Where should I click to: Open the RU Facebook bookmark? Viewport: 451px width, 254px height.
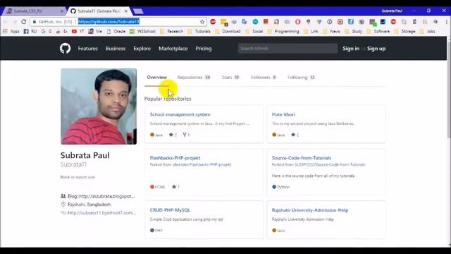point(30,31)
